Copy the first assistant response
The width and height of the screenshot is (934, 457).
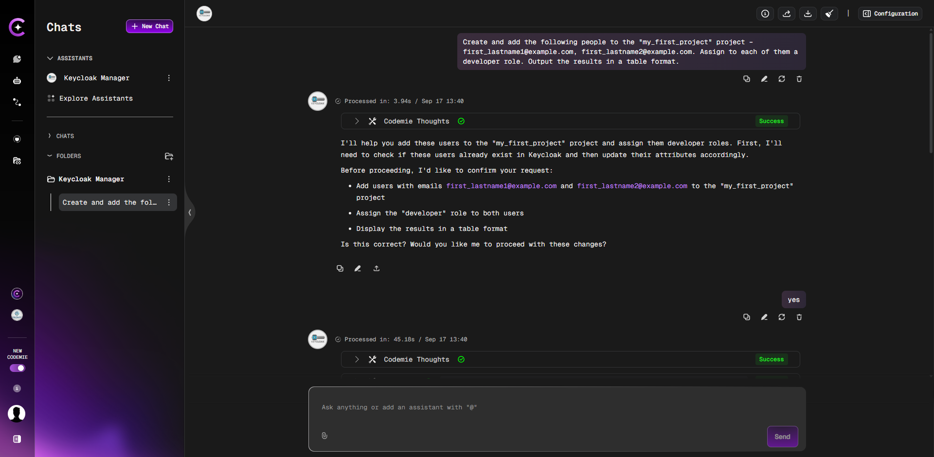[x=340, y=268]
